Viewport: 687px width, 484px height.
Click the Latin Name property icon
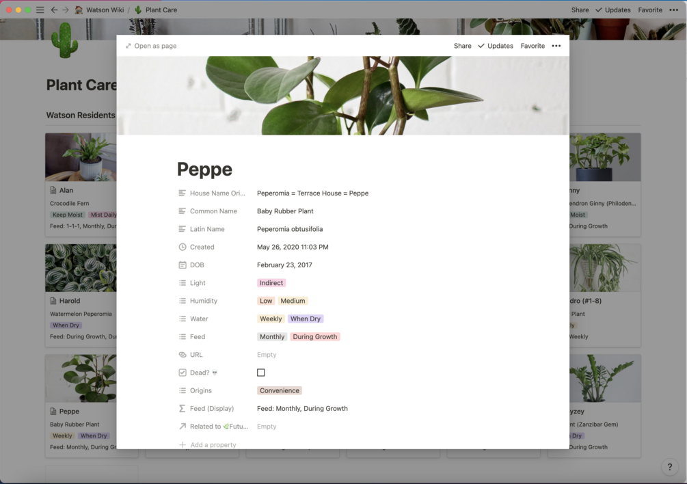183,229
